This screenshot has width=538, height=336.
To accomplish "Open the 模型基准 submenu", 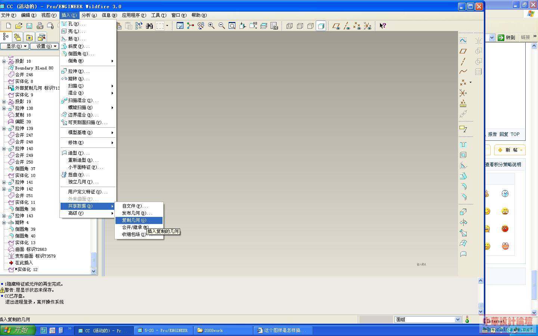I will click(x=88, y=133).
